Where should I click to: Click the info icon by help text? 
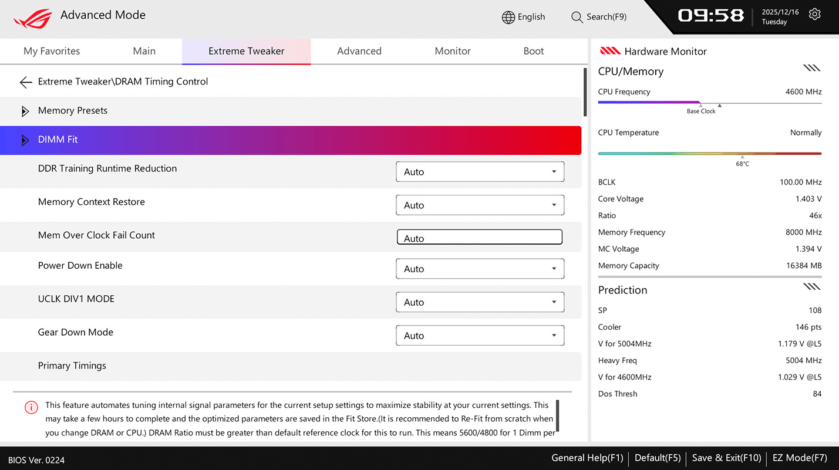click(31, 407)
